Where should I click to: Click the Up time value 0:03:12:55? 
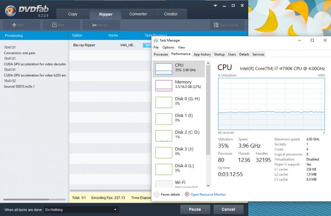pyautogui.click(x=230, y=174)
